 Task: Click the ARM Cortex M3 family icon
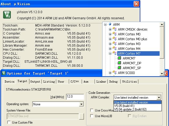point(115,43)
